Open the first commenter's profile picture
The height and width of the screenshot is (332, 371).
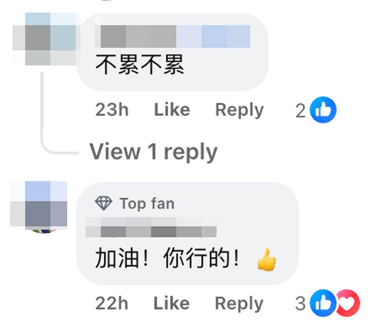46,39
